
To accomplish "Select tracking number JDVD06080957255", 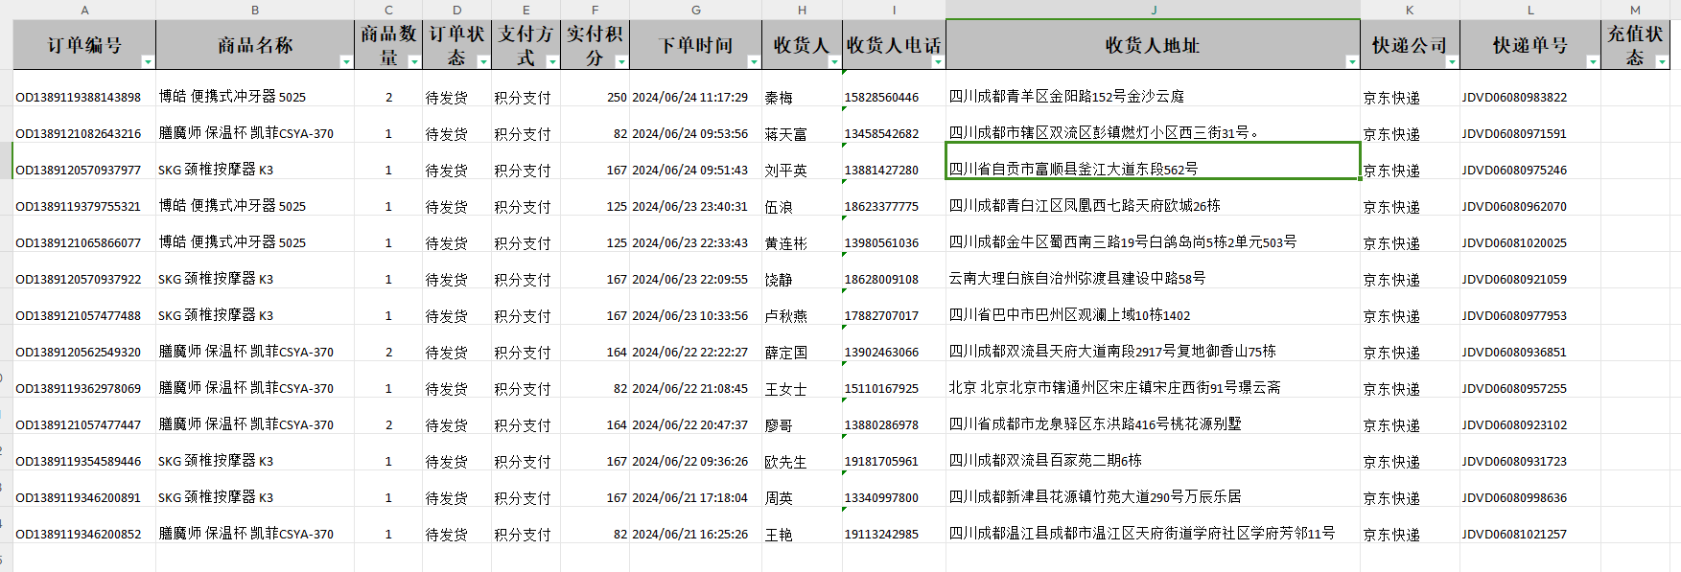I will 1514,389.
